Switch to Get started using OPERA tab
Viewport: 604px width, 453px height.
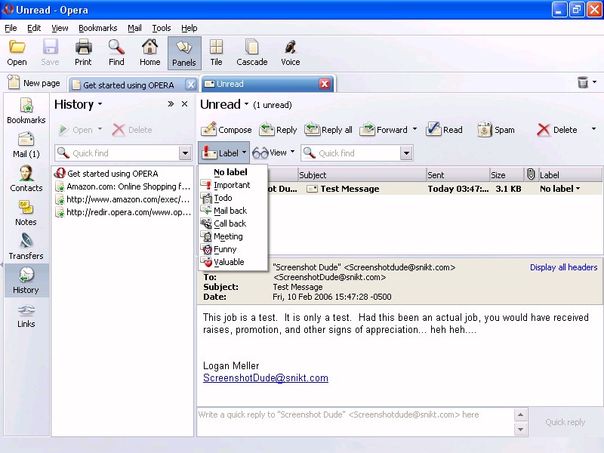coord(128,85)
